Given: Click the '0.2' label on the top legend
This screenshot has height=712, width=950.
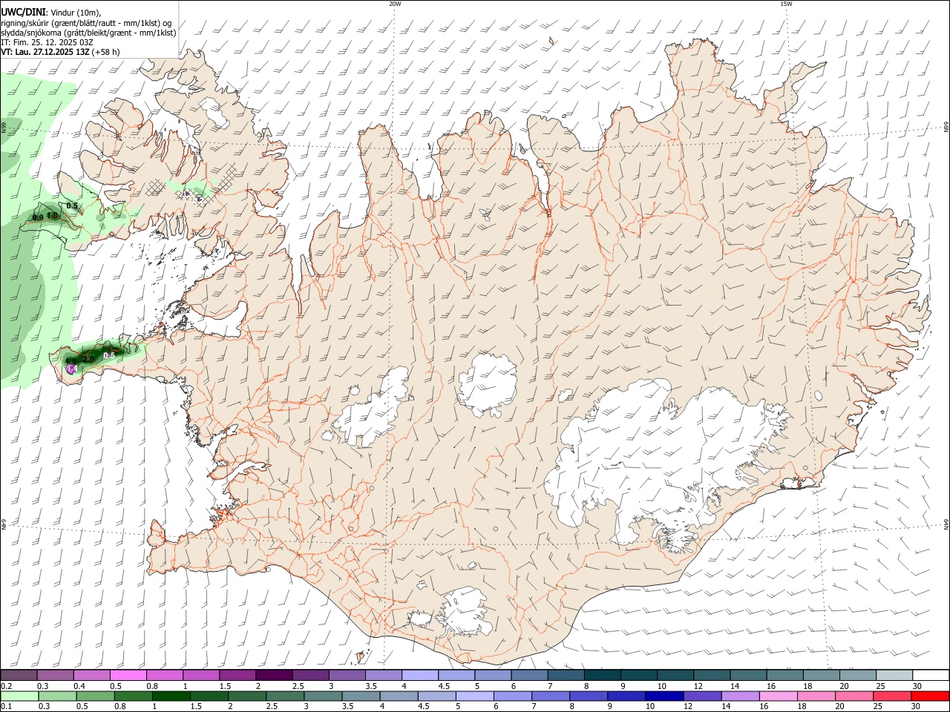Looking at the screenshot, I should click(x=6, y=686).
